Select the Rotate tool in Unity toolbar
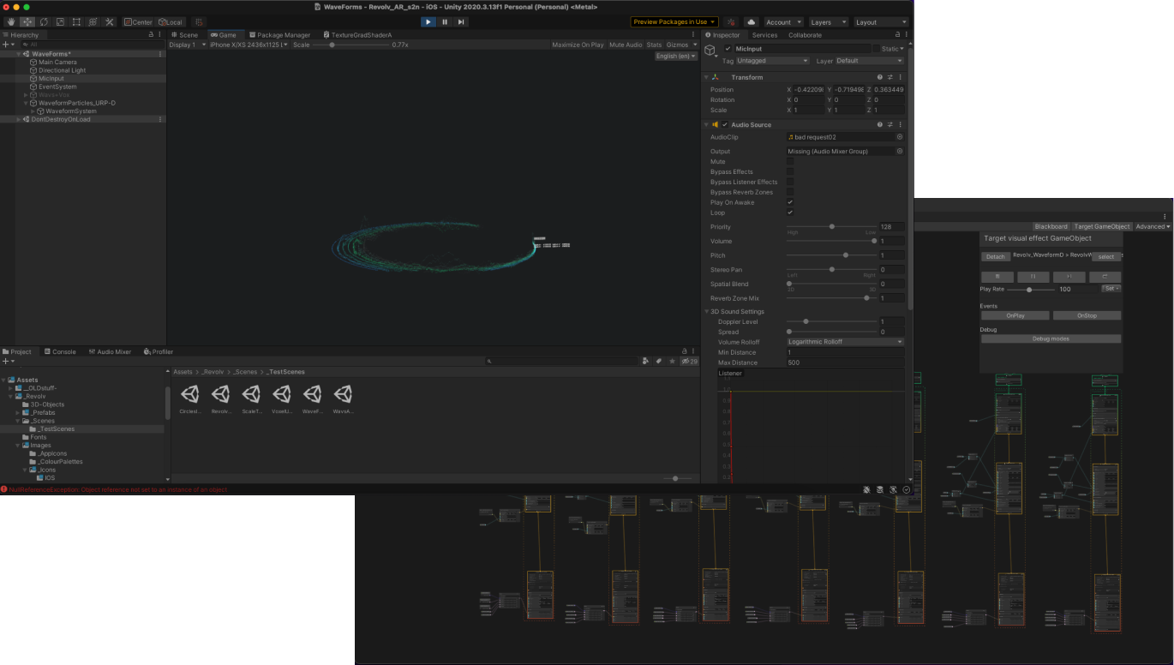 [x=44, y=21]
